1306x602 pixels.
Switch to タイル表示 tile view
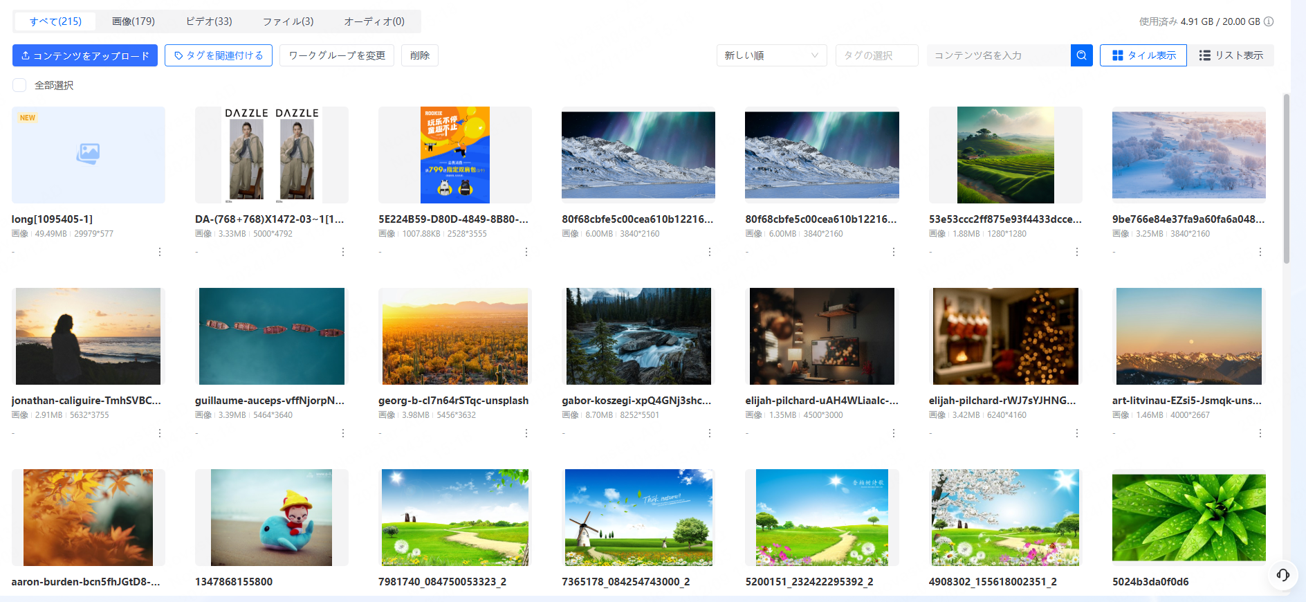[1143, 55]
